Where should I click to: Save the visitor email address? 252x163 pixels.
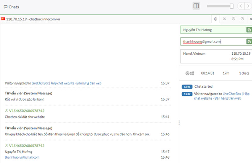pos(249,42)
